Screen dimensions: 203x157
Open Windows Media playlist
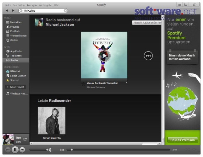point(17,94)
